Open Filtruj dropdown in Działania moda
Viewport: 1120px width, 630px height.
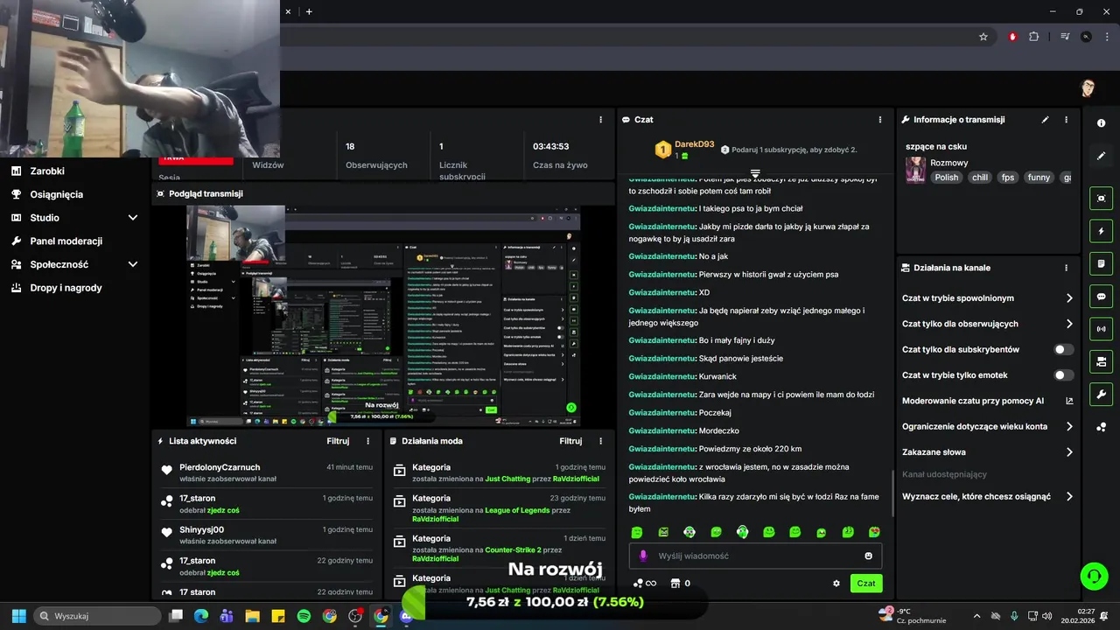click(570, 441)
